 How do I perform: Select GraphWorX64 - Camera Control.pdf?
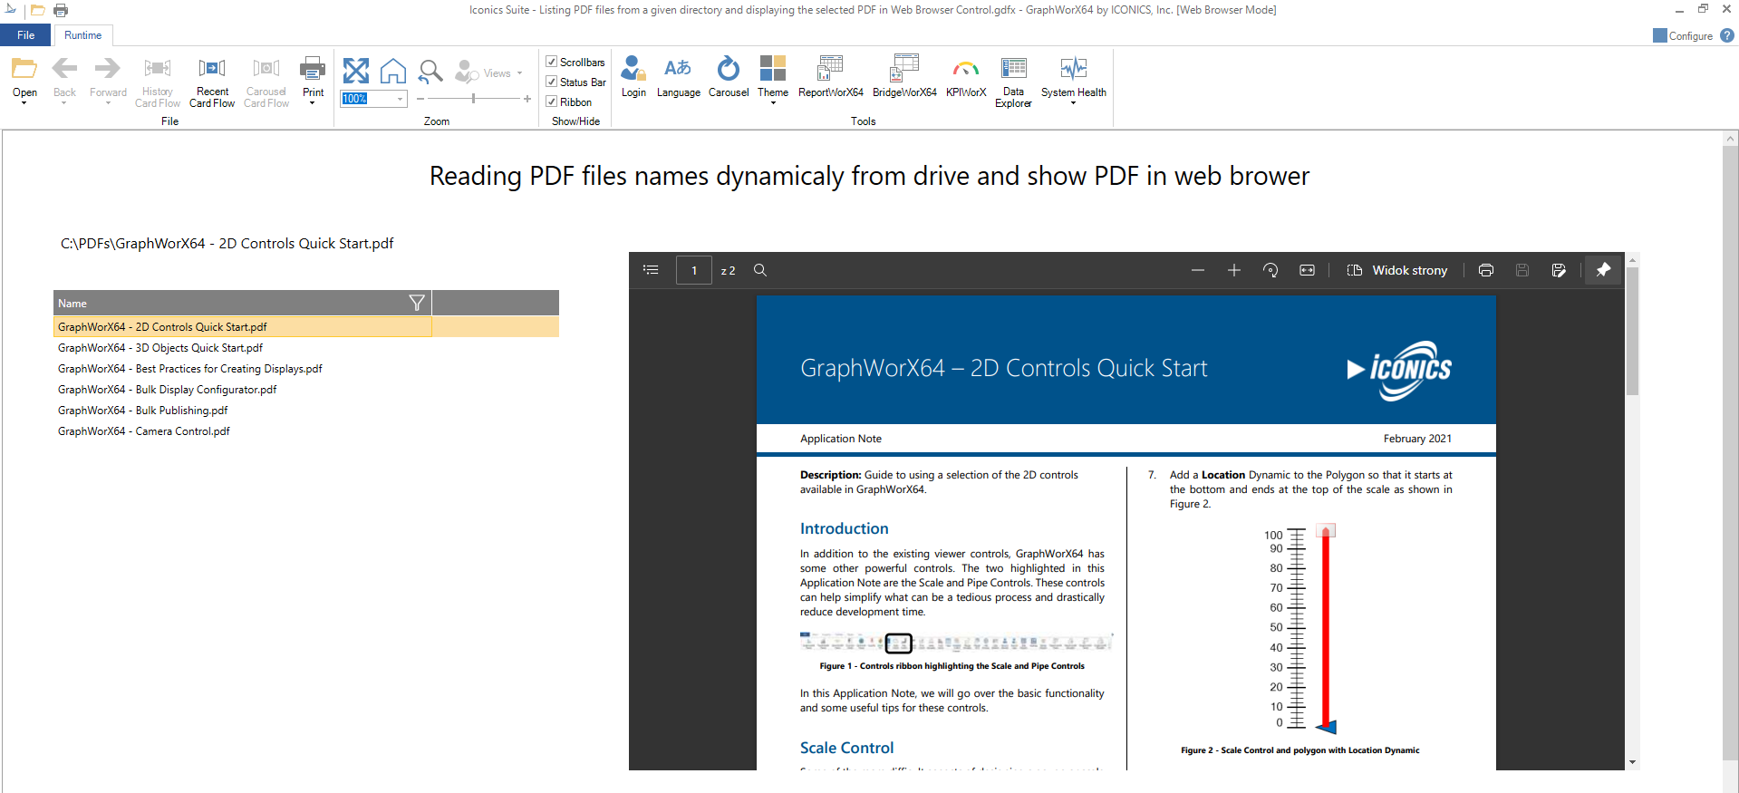pyautogui.click(x=144, y=430)
